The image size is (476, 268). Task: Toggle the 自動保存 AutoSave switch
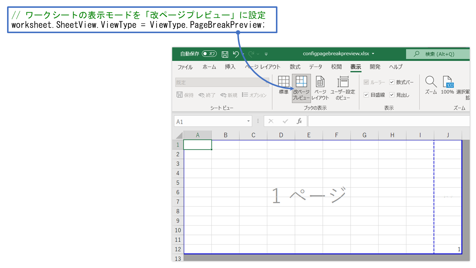point(209,54)
